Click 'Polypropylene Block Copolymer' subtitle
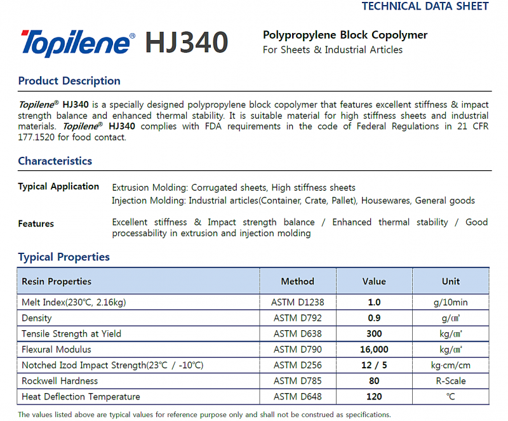Image resolution: width=508 pixels, height=421 pixels. coord(345,35)
